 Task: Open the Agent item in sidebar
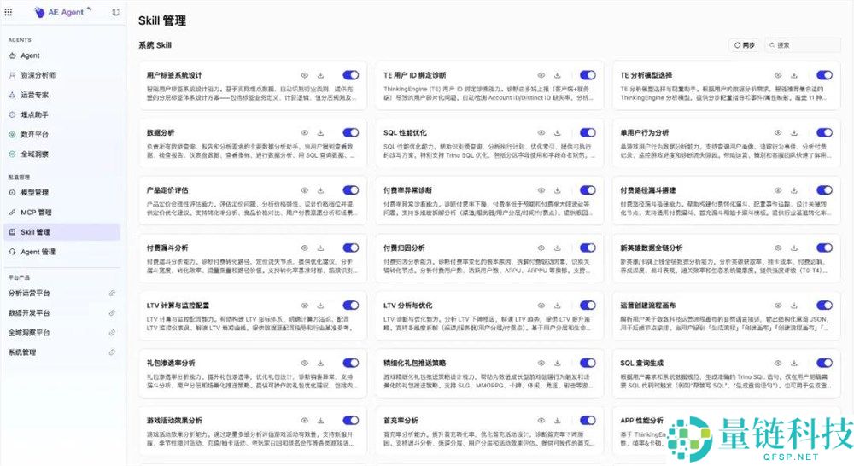click(61, 55)
